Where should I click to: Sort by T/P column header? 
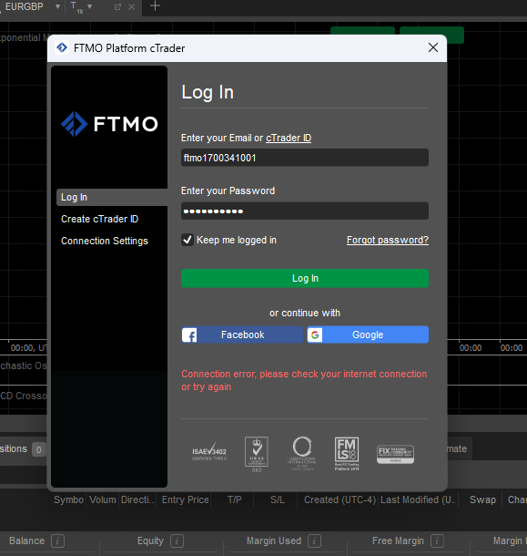[234, 500]
